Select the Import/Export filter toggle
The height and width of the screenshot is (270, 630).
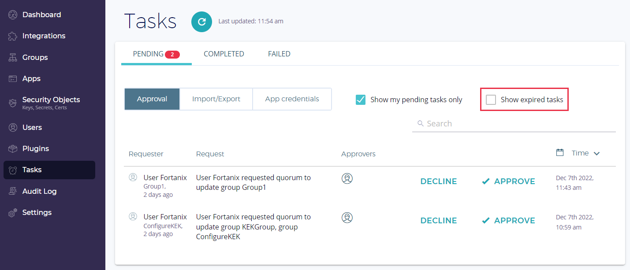[x=216, y=99]
